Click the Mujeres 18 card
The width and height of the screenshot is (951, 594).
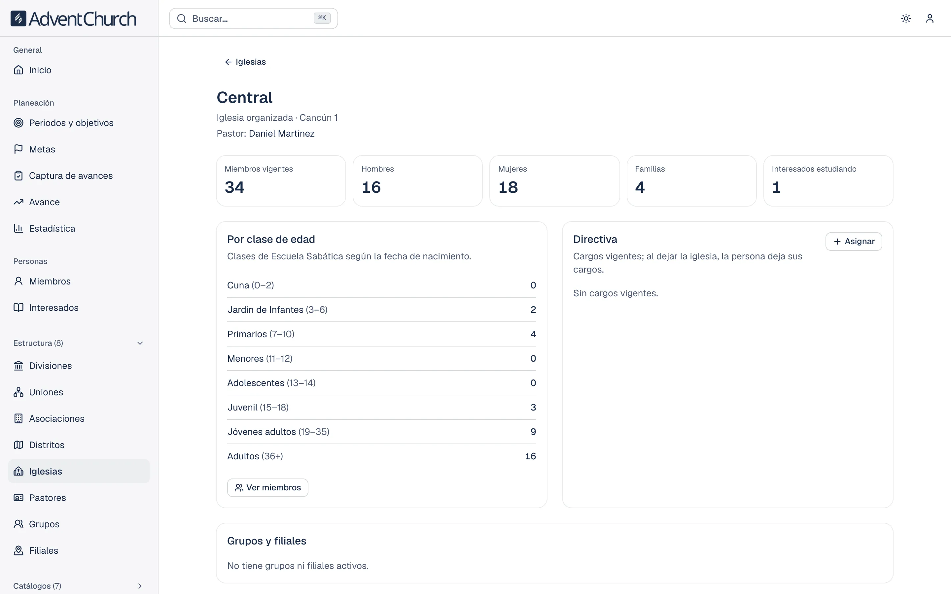click(x=554, y=181)
